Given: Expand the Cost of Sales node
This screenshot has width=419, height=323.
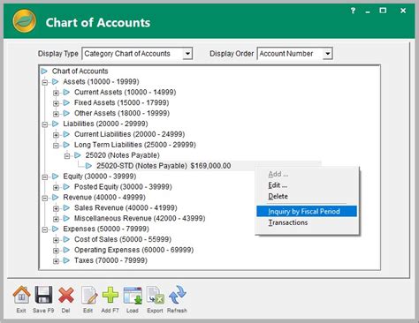Looking at the screenshot, I should (56, 240).
